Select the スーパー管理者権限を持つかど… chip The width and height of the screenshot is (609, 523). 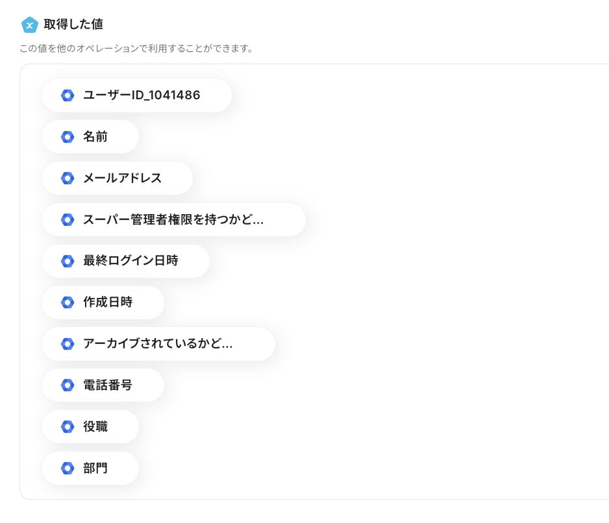point(173,220)
